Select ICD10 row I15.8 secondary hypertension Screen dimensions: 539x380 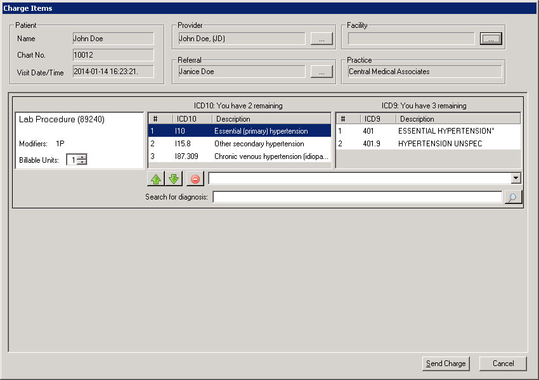pos(240,144)
